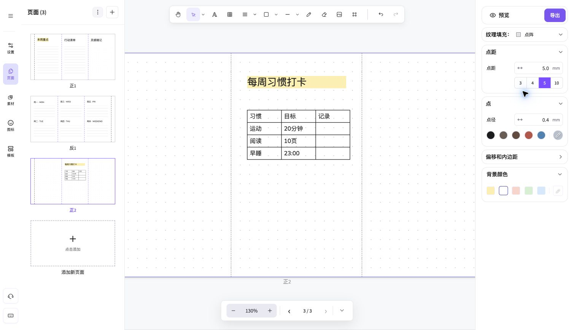Open custom dot color picker
The image size is (574, 330).
(558, 135)
